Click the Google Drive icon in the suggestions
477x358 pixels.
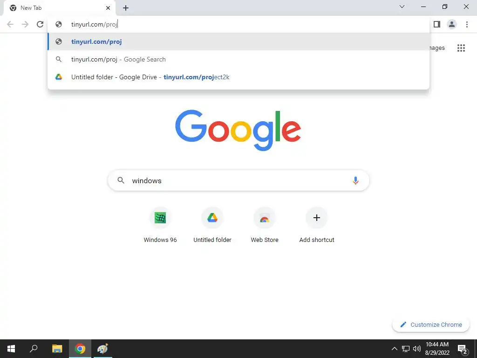point(59,77)
